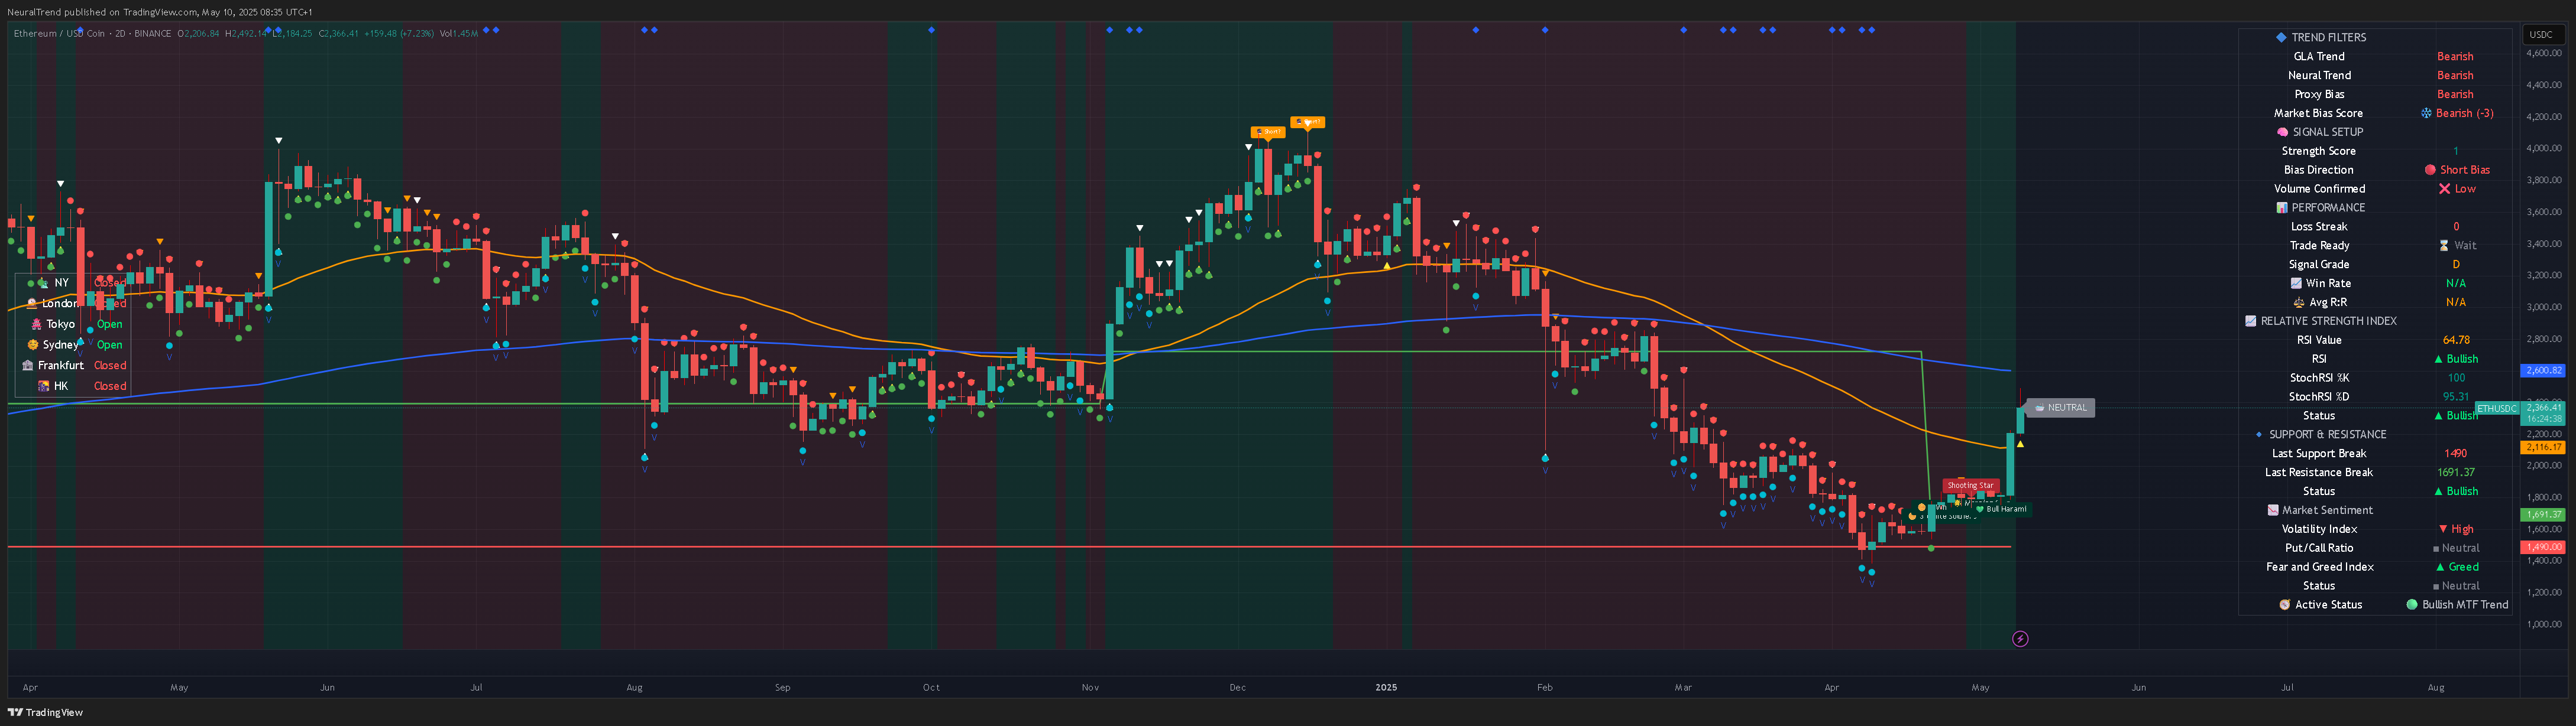
Task: Click the blue 2,600.82 price label
Action: [2543, 370]
